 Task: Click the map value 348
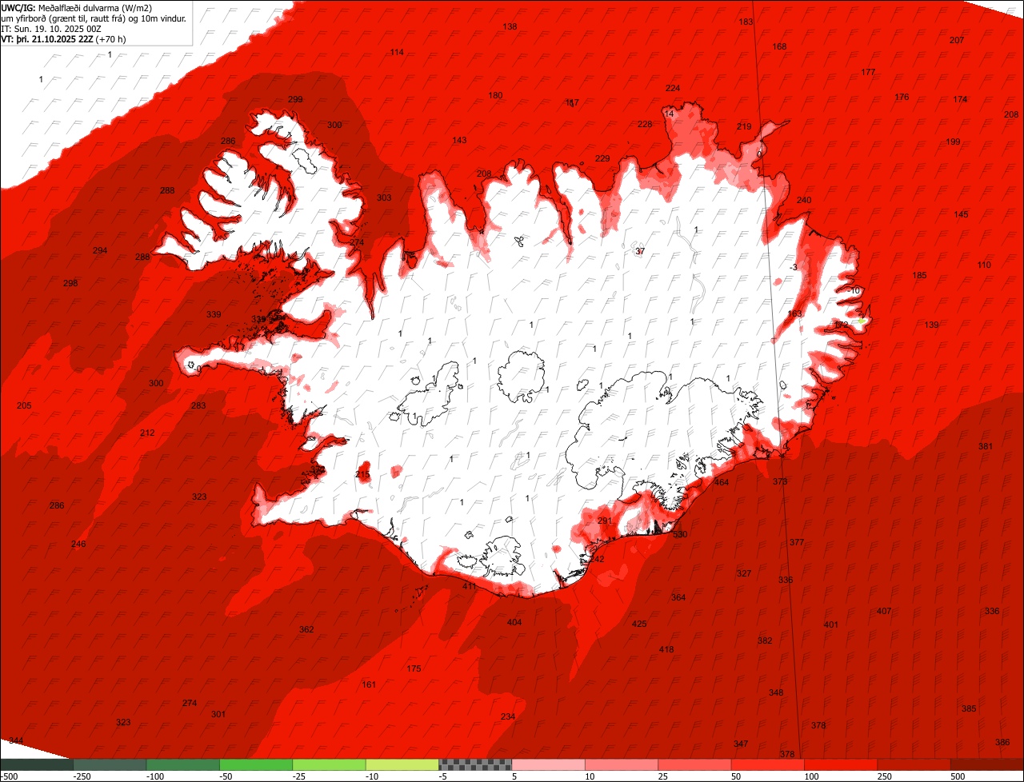point(776,692)
